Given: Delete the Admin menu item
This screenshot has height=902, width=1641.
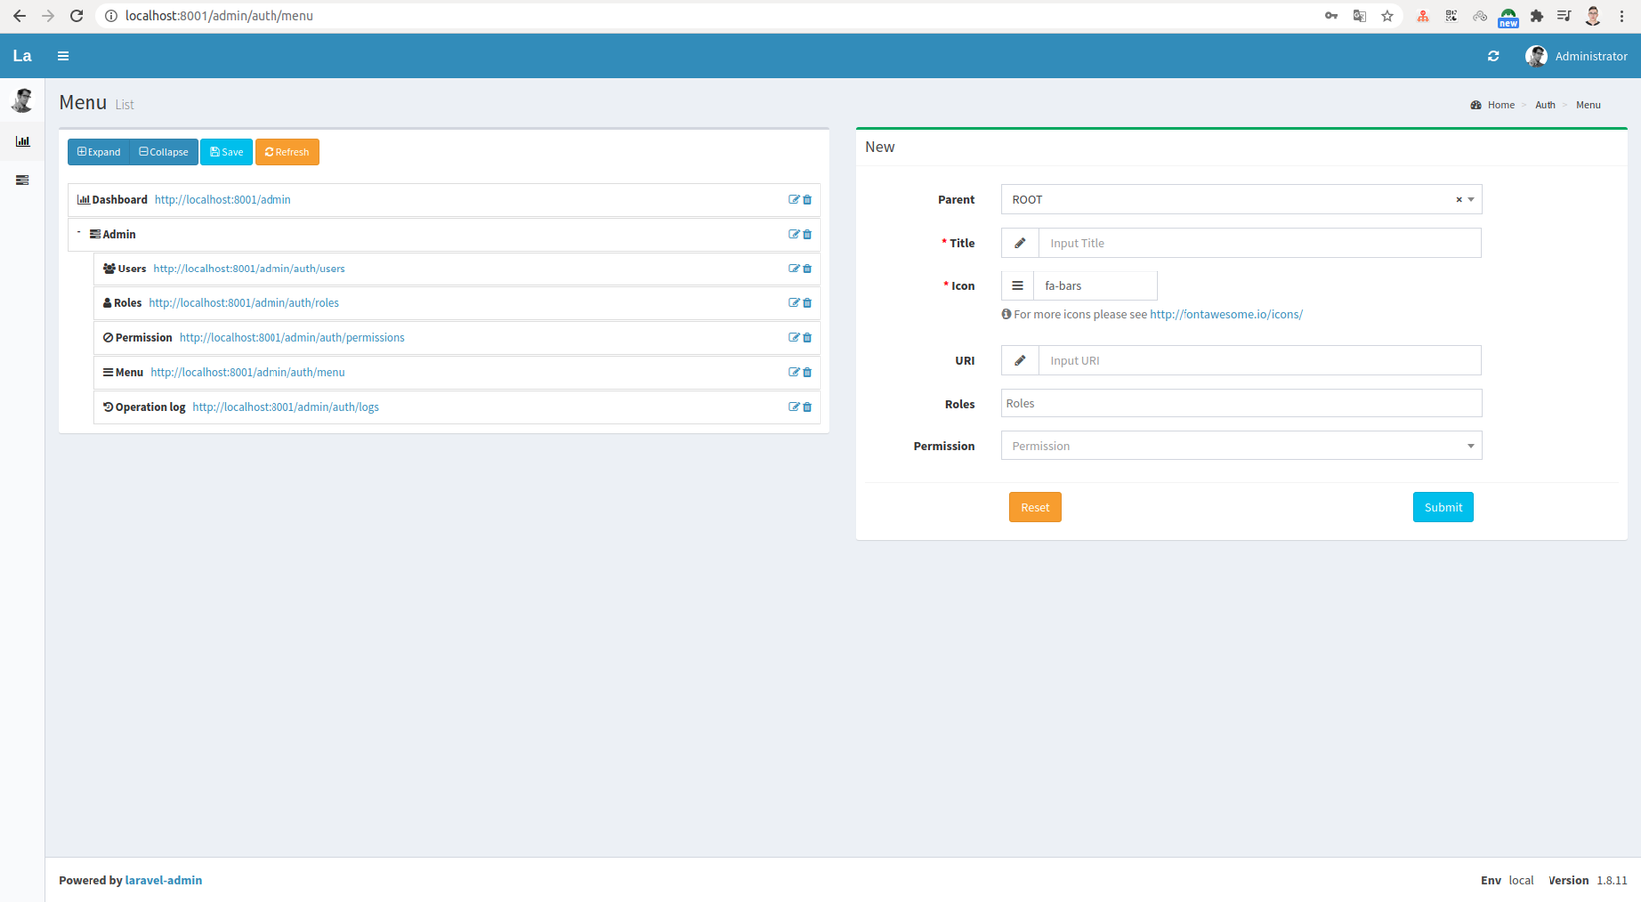Looking at the screenshot, I should 807,235.
